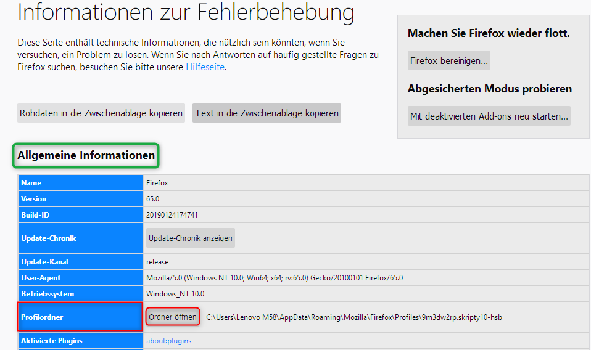Click the Profilordner row label
Screen dimensions: 591x350
[80, 317]
